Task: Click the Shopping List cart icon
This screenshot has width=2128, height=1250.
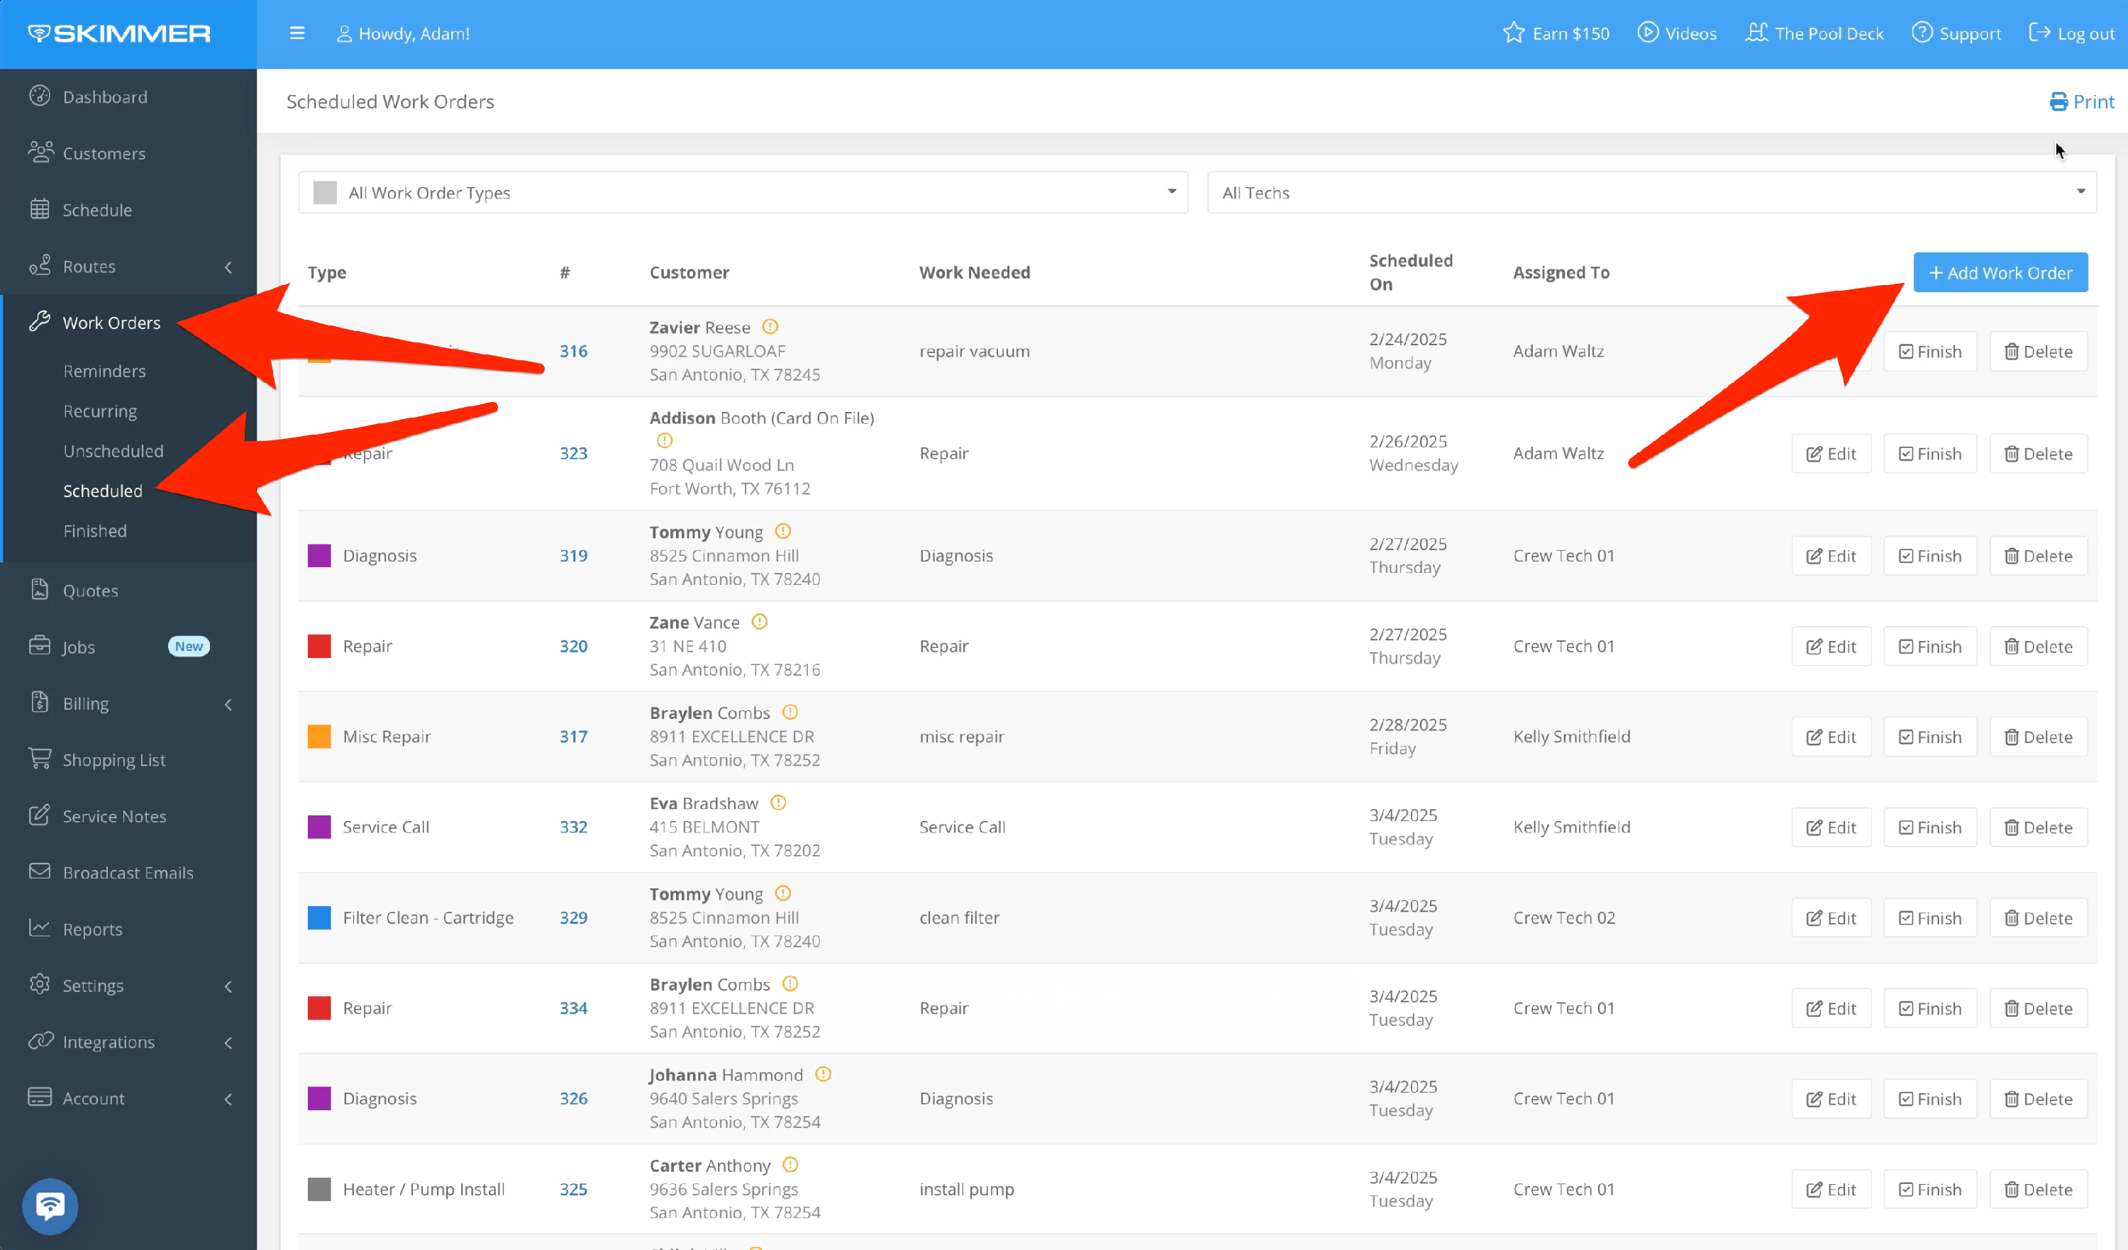Action: tap(40, 759)
